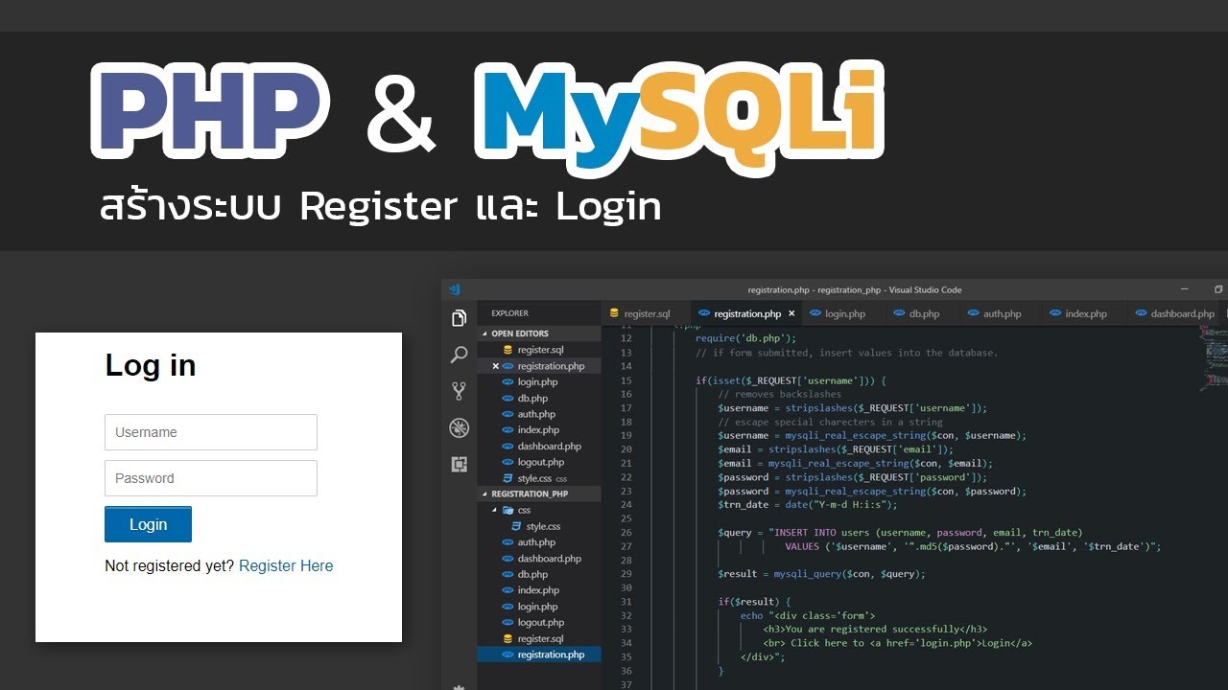Click line 34 href='login.php' anchor code

pos(898,643)
